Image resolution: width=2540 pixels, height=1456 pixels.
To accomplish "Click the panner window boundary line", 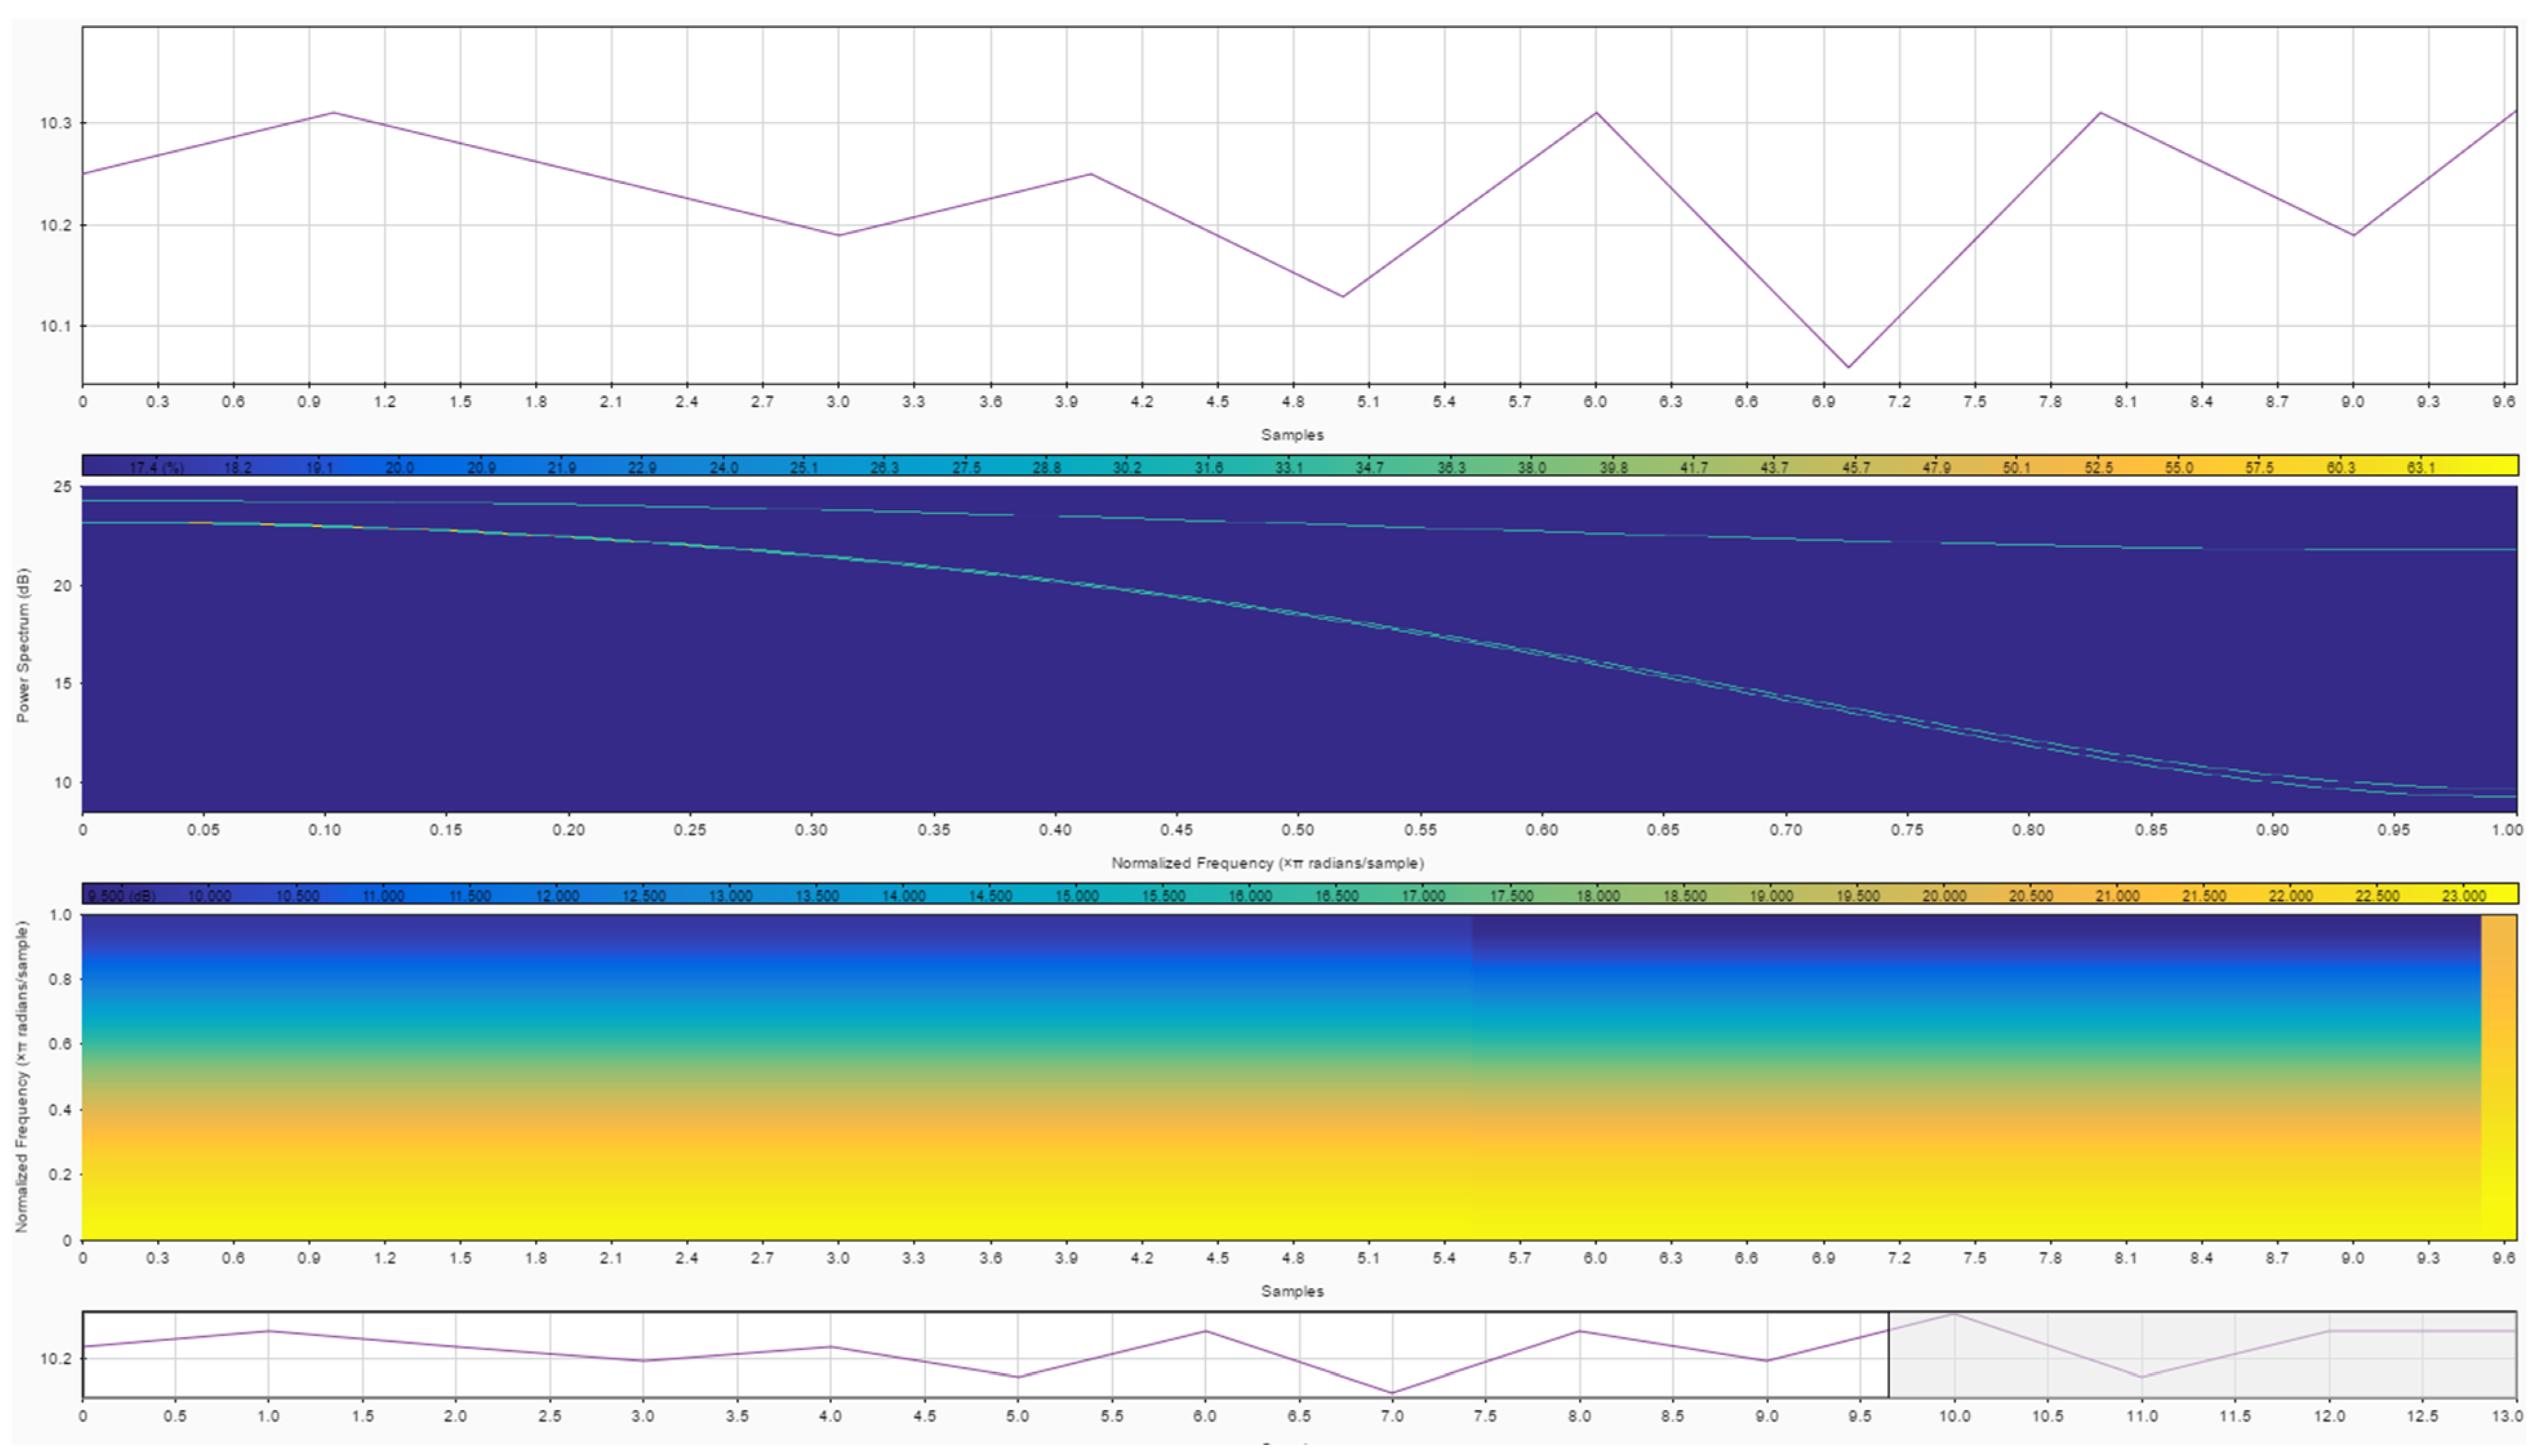I will click(x=1889, y=1355).
